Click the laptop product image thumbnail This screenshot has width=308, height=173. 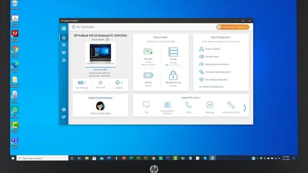pyautogui.click(x=101, y=53)
